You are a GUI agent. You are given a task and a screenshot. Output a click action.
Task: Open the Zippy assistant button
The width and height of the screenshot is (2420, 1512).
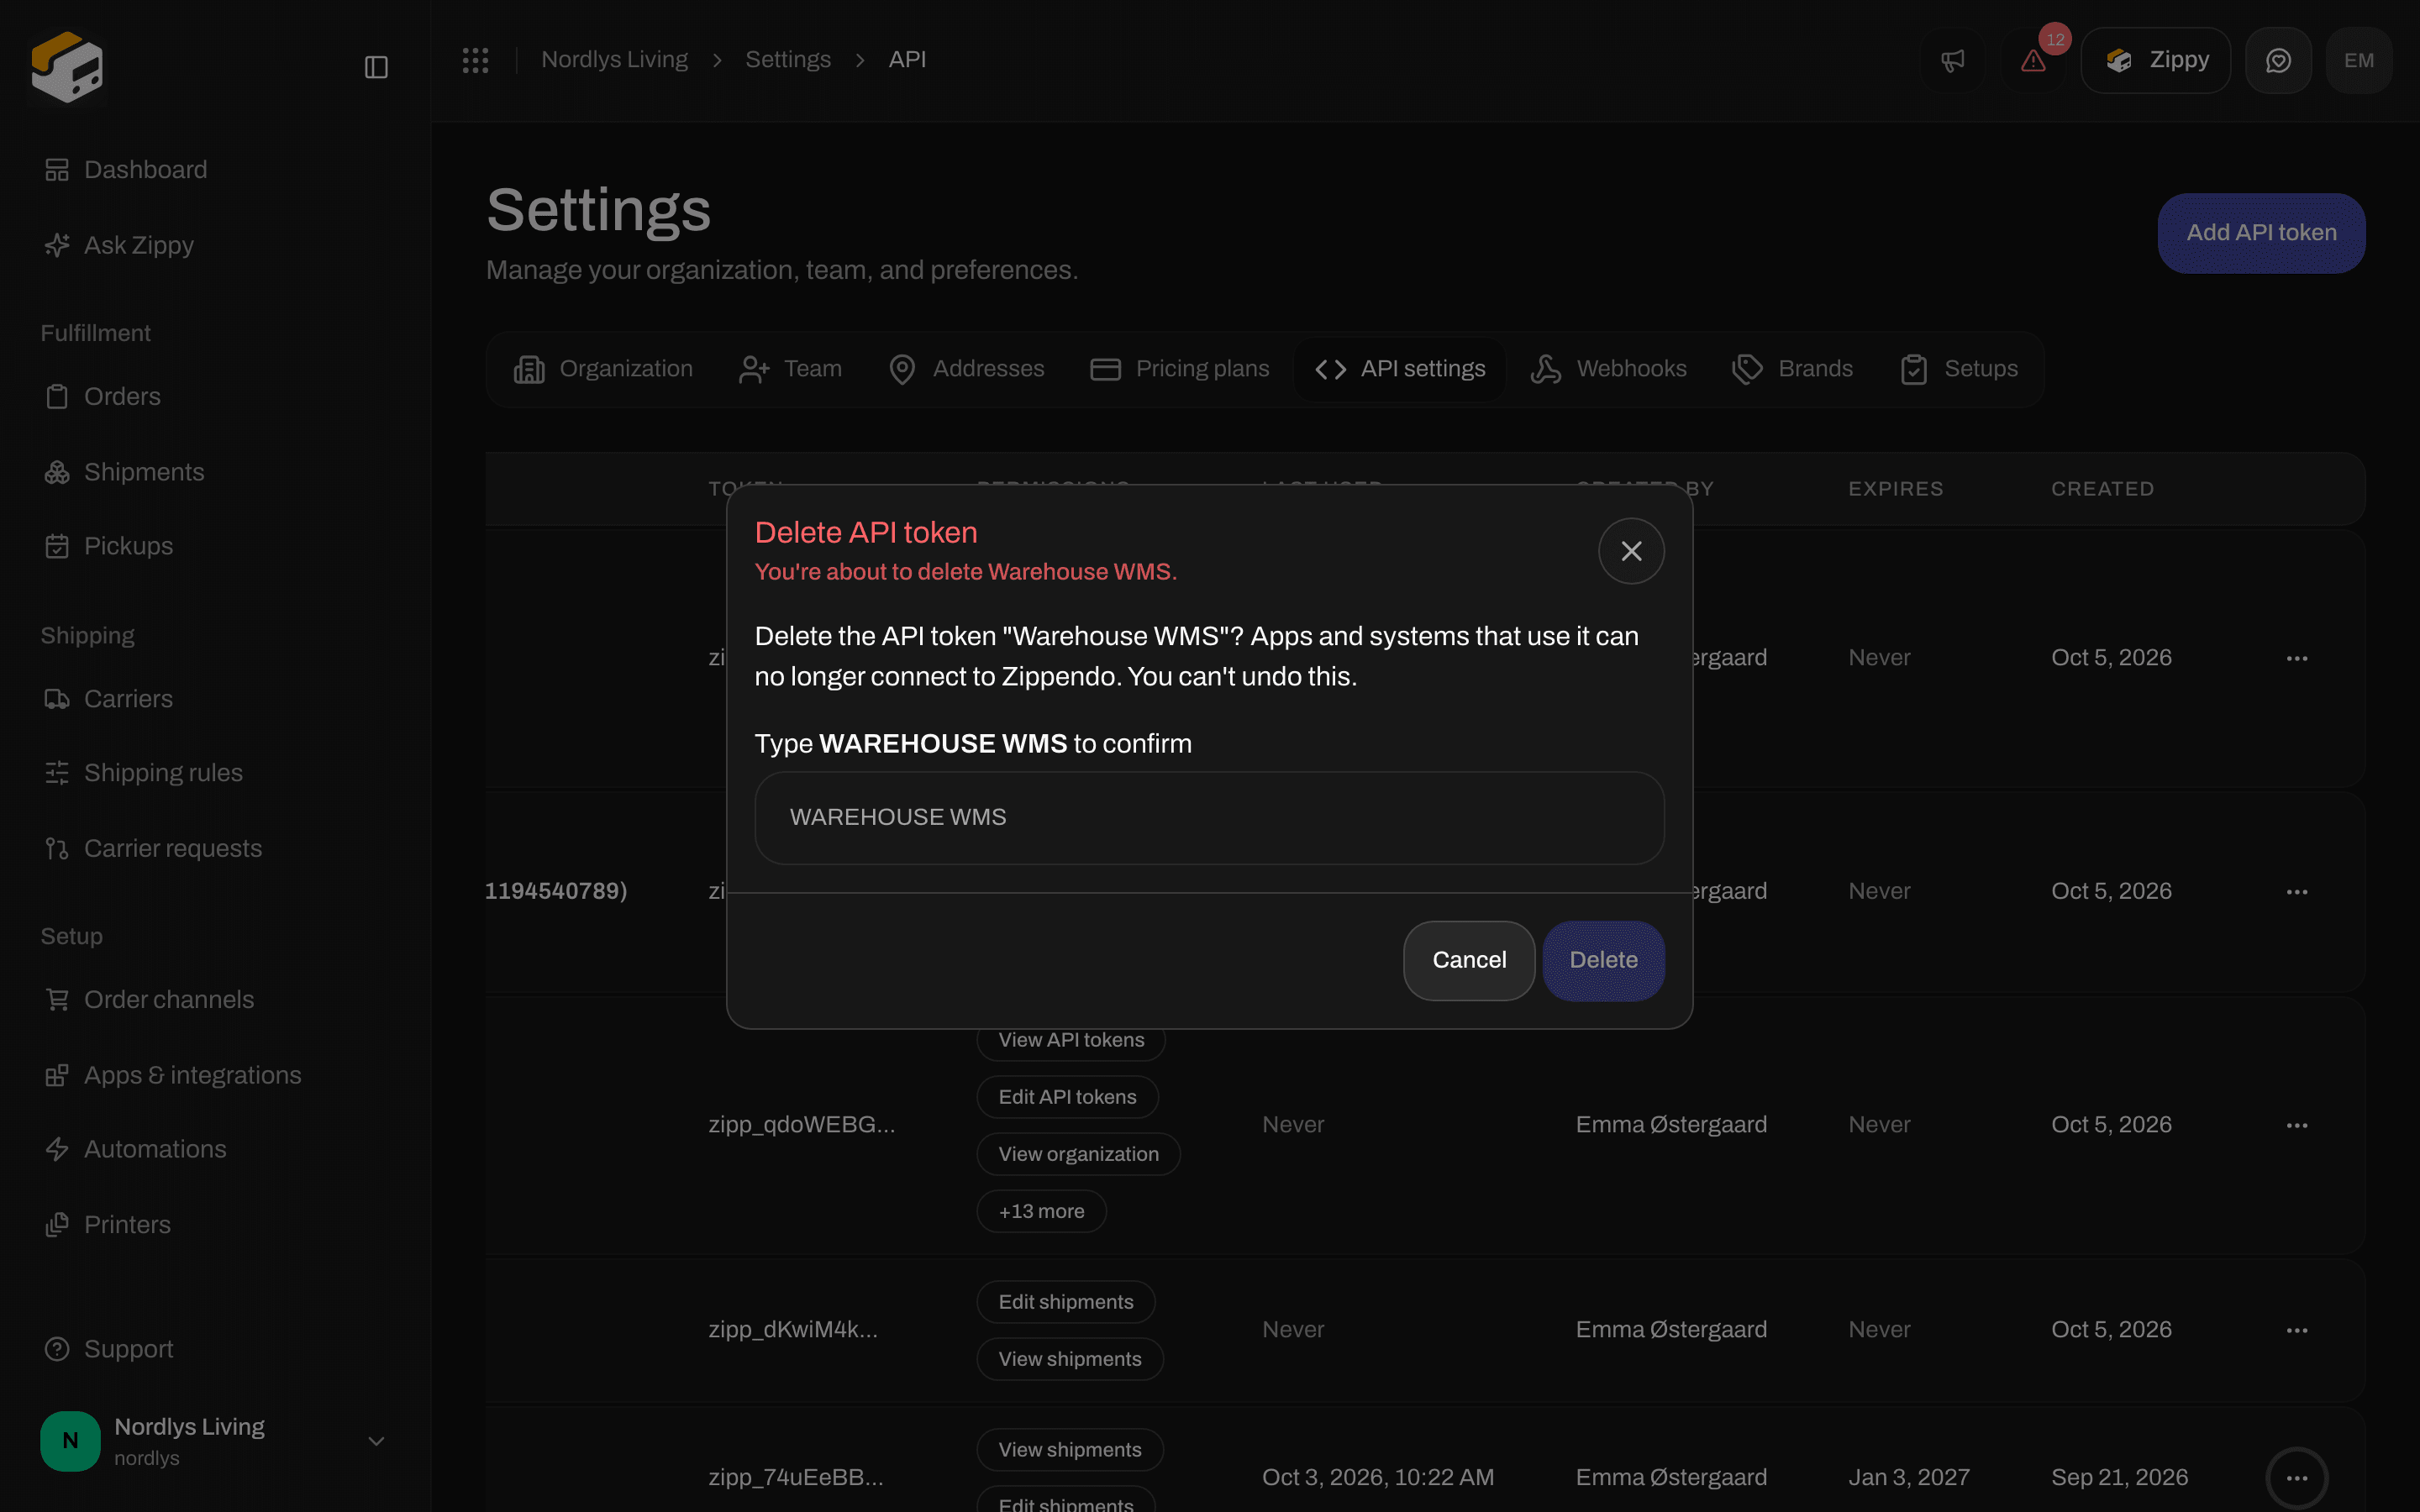point(2155,61)
